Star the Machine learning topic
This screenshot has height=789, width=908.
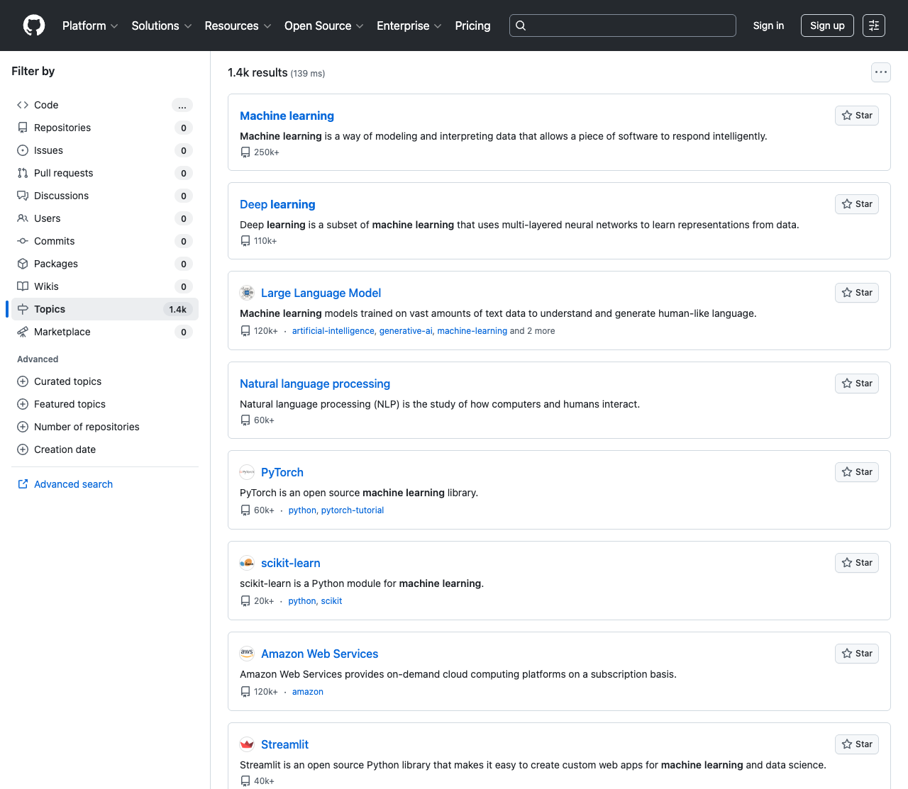click(857, 116)
